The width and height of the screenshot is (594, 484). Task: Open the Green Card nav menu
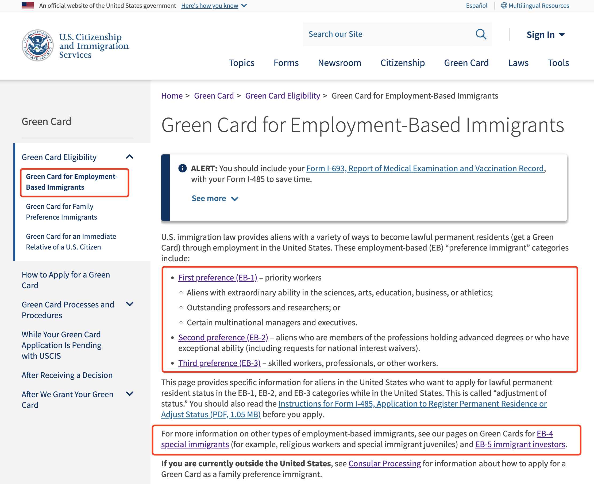[x=466, y=63]
